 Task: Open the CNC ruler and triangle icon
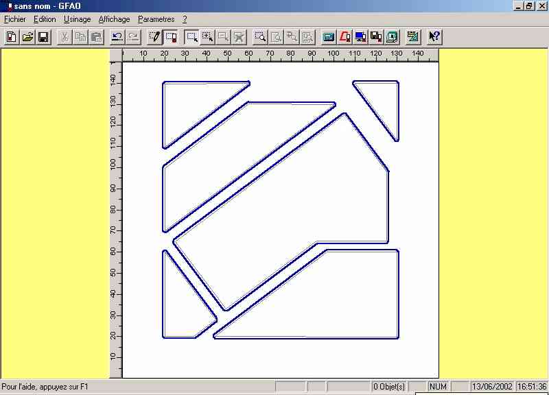(413, 37)
